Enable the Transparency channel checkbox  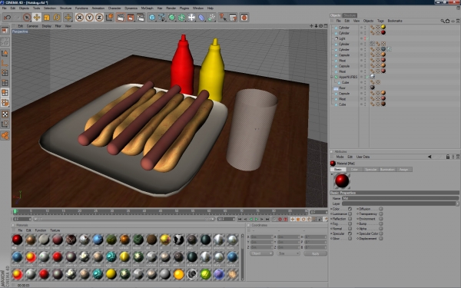[381, 214]
